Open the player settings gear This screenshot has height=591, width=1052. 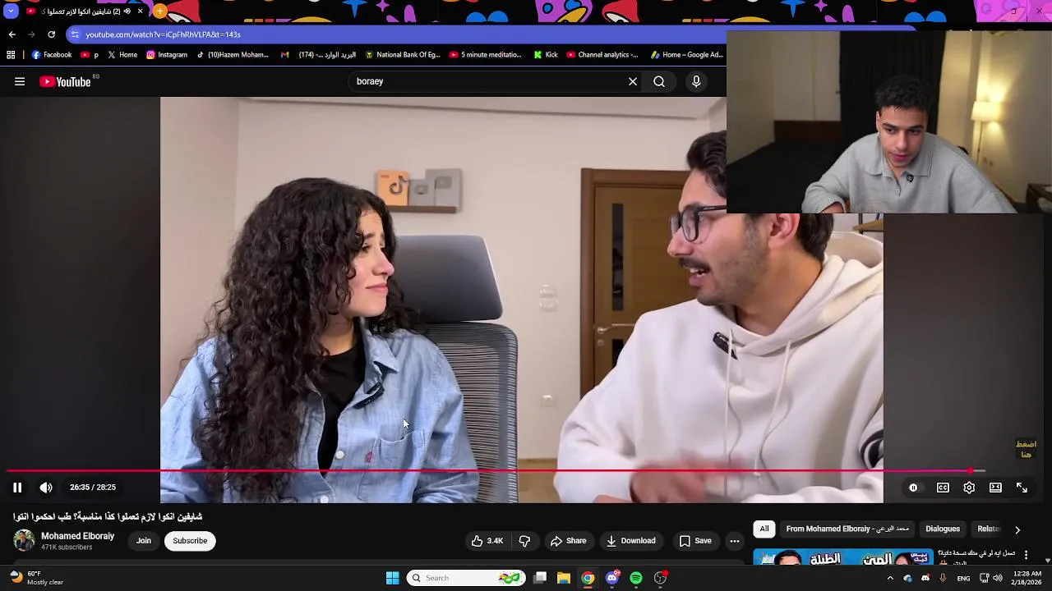tap(969, 488)
